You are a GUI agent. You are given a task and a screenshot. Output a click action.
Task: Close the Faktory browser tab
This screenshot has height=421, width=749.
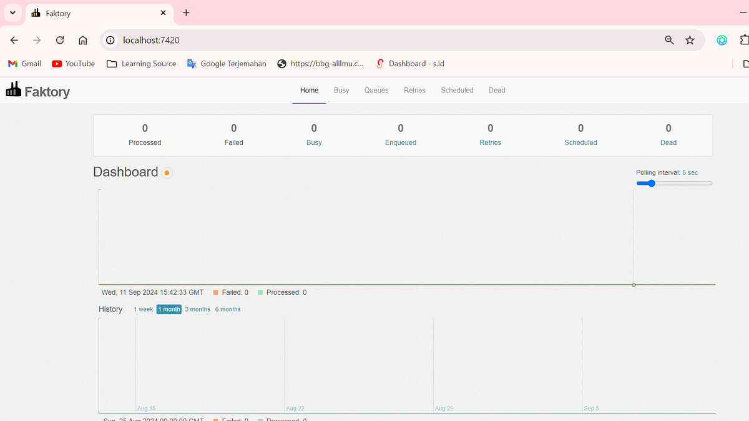pos(164,12)
